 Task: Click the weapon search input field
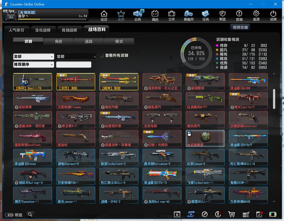click(x=73, y=64)
